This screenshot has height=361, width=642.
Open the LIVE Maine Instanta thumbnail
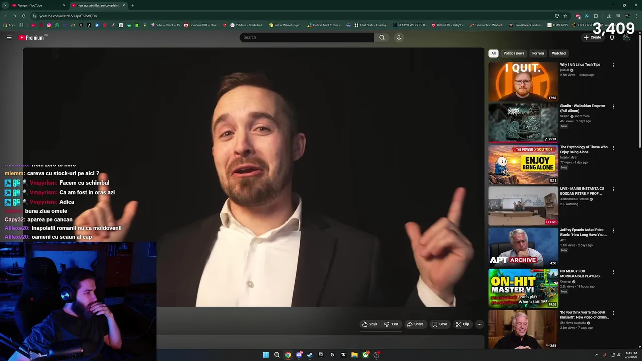(523, 206)
